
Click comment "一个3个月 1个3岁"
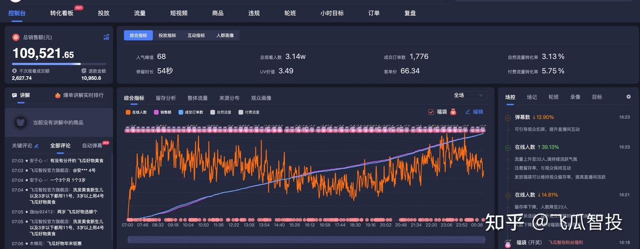click(x=67, y=180)
